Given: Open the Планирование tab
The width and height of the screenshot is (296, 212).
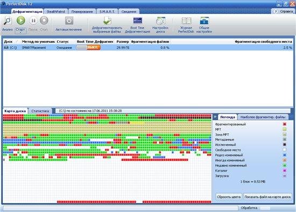Looking at the screenshot, I should (82, 11).
